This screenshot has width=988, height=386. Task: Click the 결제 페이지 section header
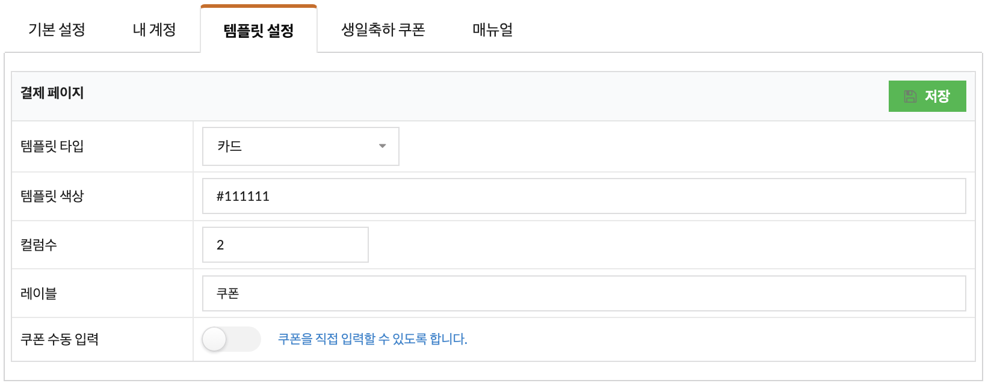pos(52,93)
